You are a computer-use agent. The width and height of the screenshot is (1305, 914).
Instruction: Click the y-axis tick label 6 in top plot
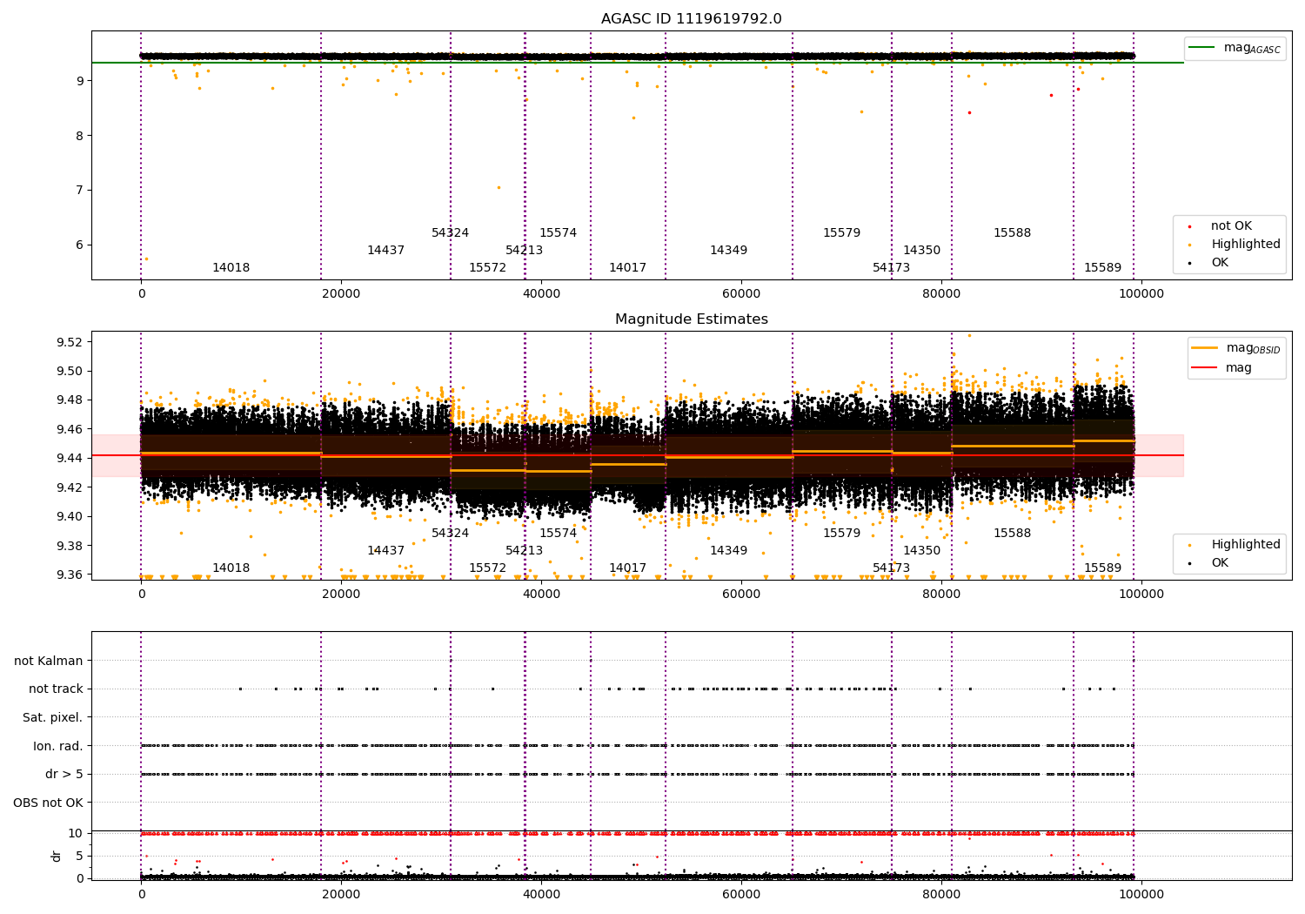coord(79,245)
